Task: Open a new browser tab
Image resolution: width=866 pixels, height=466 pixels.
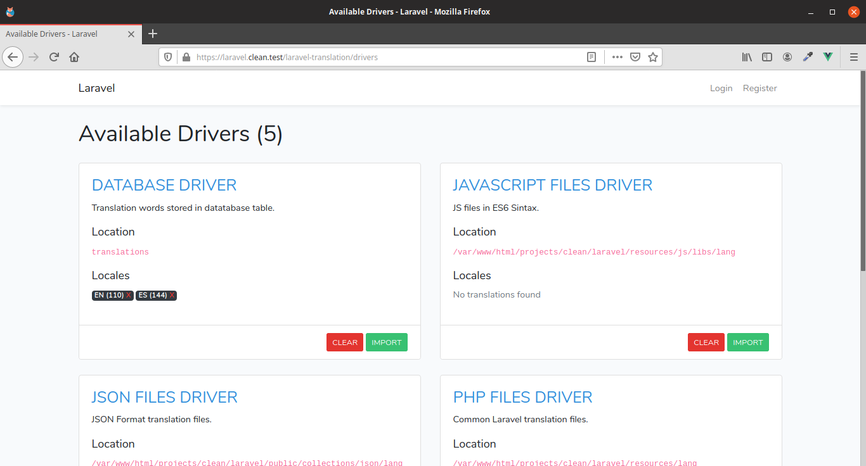Action: coord(153,34)
